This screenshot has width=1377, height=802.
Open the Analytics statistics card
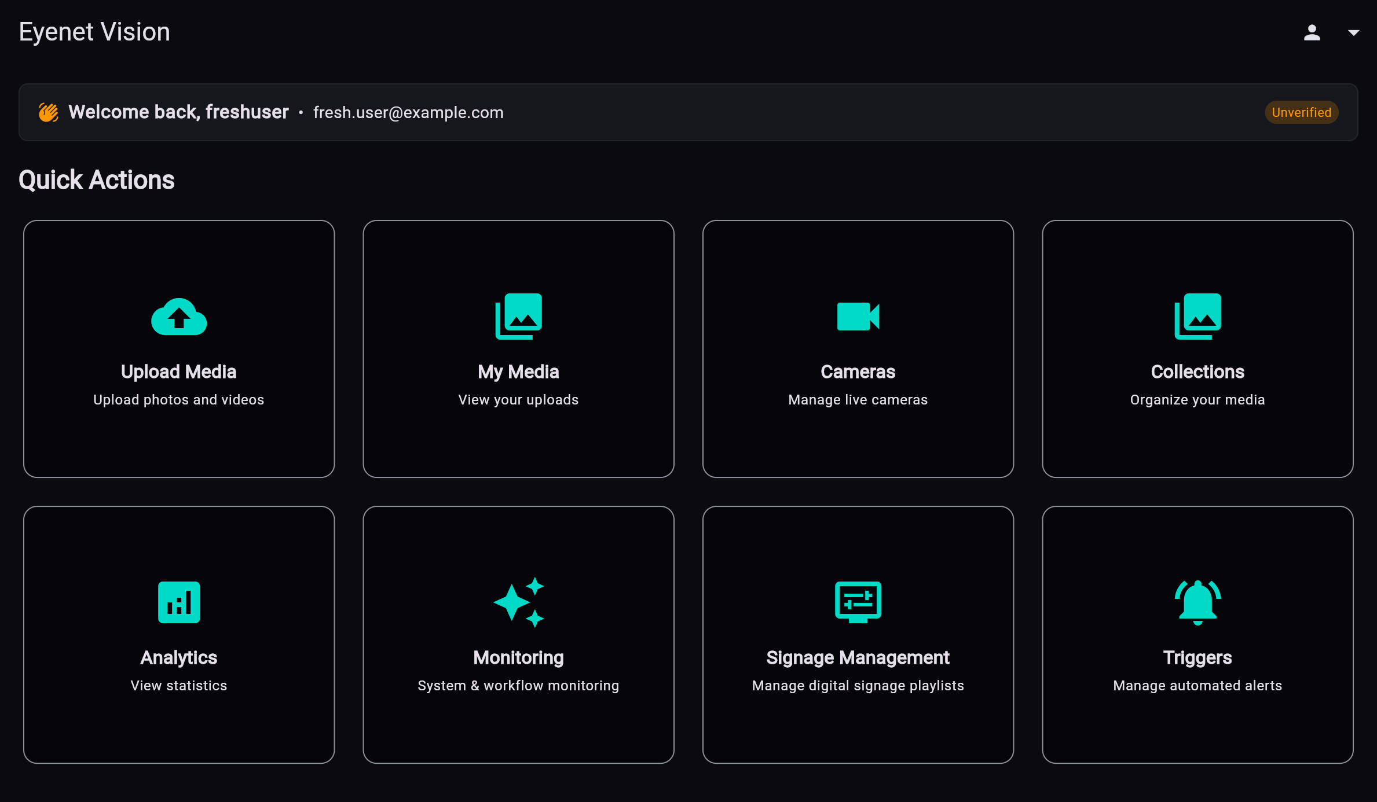coord(178,635)
